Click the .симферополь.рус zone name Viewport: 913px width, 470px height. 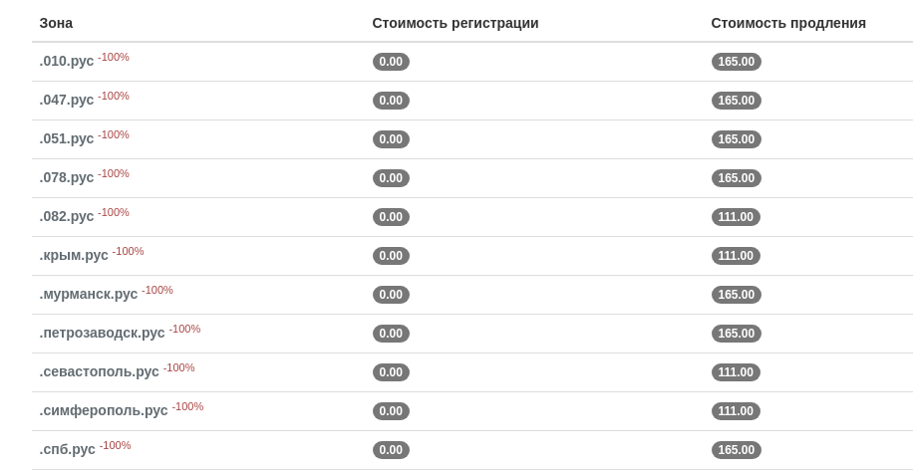click(x=104, y=411)
